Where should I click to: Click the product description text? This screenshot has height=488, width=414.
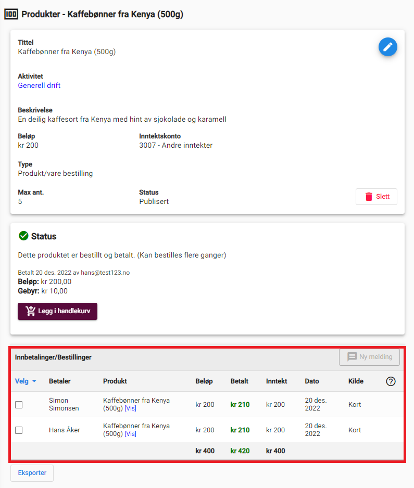coord(122,120)
